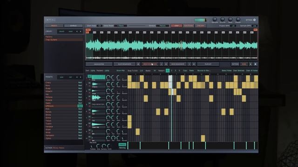The width and height of the screenshot is (298, 167).
Task: Click the arrow icon beside Slice Sequencer
Action: (x=138, y=64)
